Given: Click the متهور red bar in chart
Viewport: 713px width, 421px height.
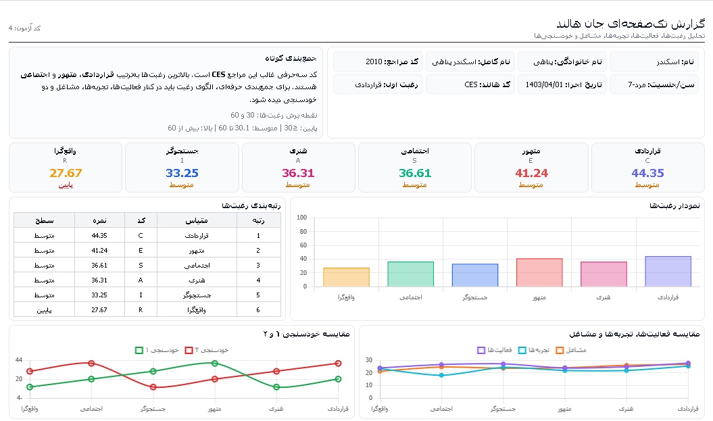Looking at the screenshot, I should click(539, 272).
